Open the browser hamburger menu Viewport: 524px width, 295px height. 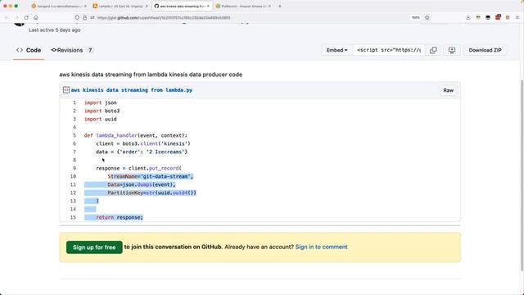pyautogui.click(x=517, y=17)
